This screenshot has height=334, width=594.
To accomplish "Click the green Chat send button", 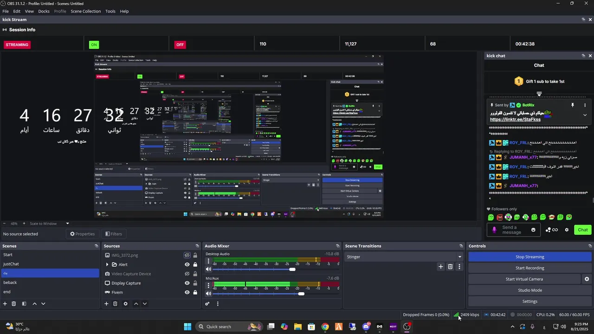I will pyautogui.click(x=583, y=230).
